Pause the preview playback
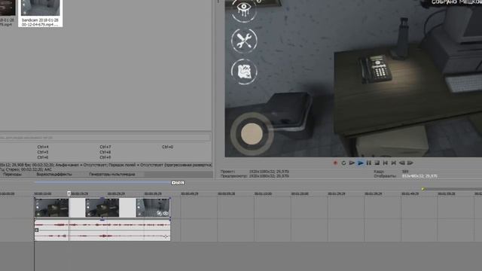This screenshot has height=271, width=482. tap(368, 163)
